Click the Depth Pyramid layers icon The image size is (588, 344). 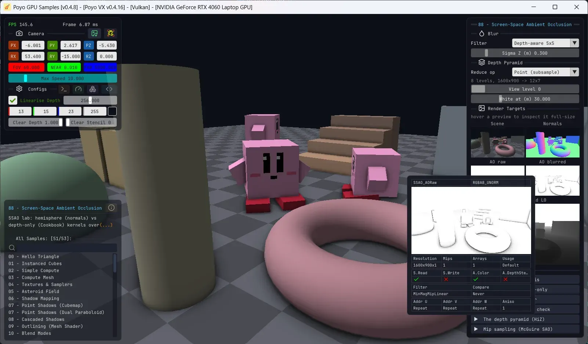click(x=482, y=62)
